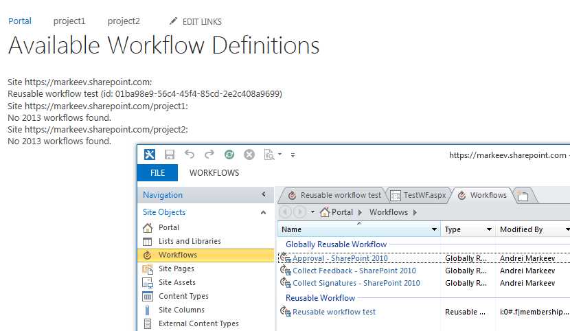Viewport: 570px width, 331px height.
Task: Click the Workflows icon in navigation
Action: point(147,255)
